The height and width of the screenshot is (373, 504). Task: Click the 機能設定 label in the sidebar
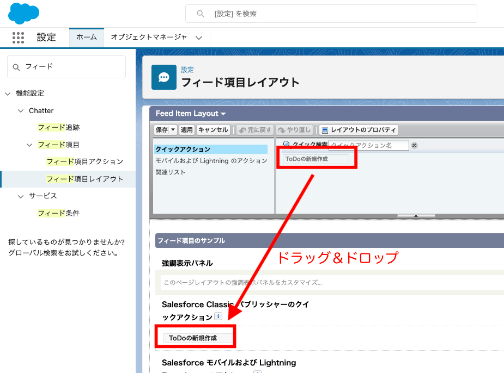click(x=30, y=94)
